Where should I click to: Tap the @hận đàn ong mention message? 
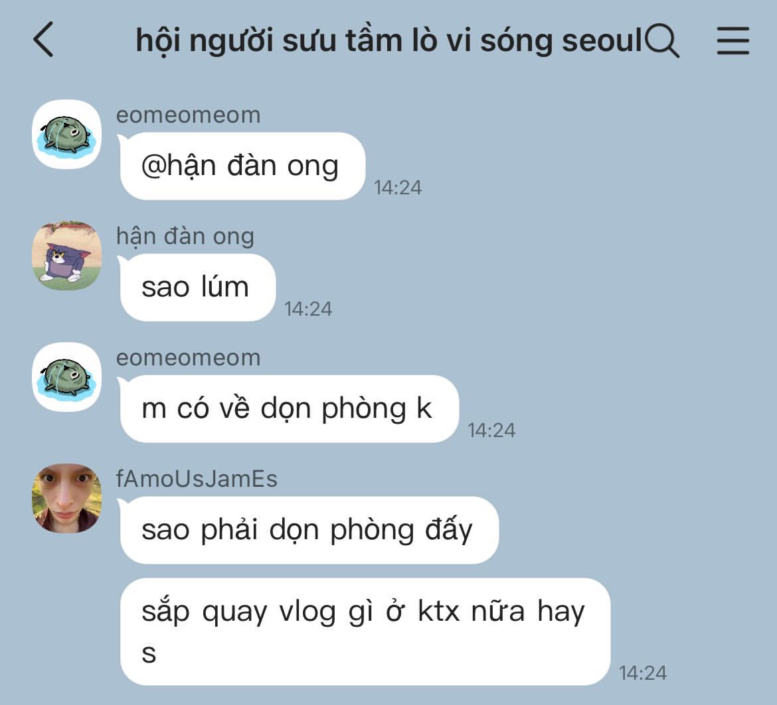pyautogui.click(x=242, y=166)
